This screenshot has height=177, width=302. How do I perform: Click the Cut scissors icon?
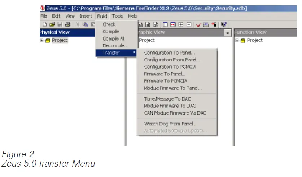tap(78, 24)
